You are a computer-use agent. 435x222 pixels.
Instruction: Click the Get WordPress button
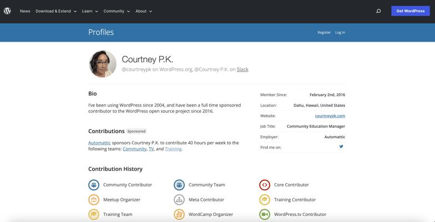pos(411,11)
